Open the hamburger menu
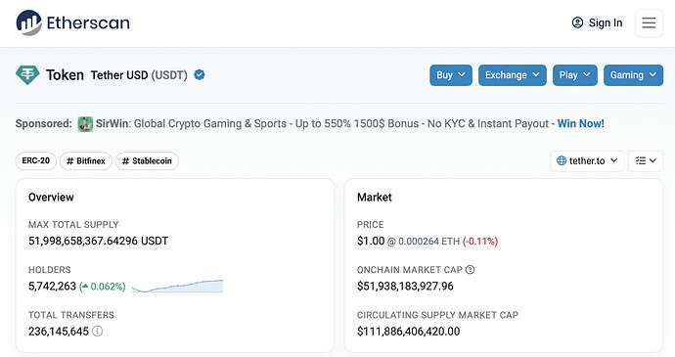The image size is (675, 357). click(x=649, y=22)
